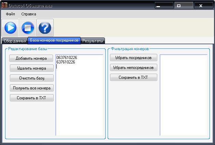The height and width of the screenshot is (145, 215).
Task: Click the Убрать непосредников button
Action: (x=134, y=68)
